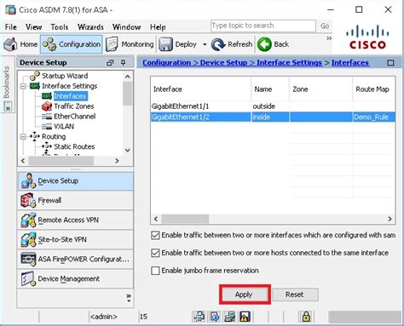Collapse the Routing tree node
Viewport: 404px width, 326px height.
coord(23,136)
